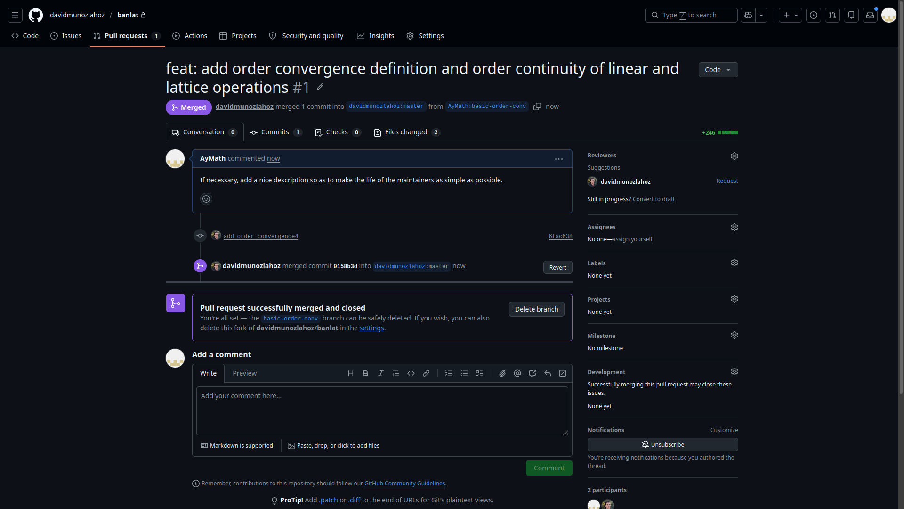Open Security and quality tab
Image resolution: width=904 pixels, height=509 pixels.
(x=306, y=36)
